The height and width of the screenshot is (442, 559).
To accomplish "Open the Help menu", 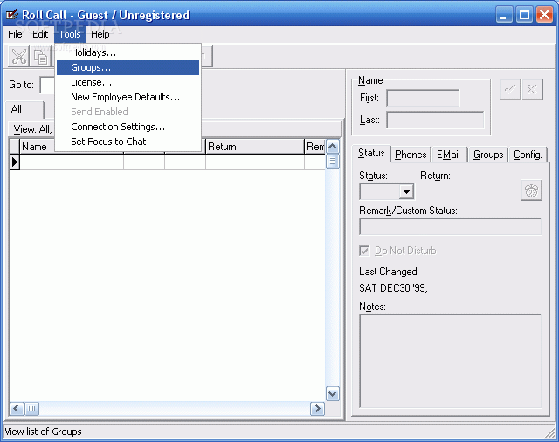I will 100,34.
